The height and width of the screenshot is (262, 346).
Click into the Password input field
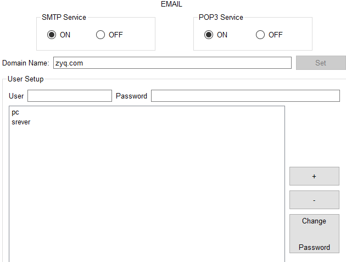[x=245, y=96]
